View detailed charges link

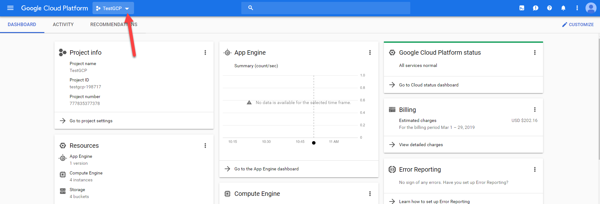click(421, 145)
